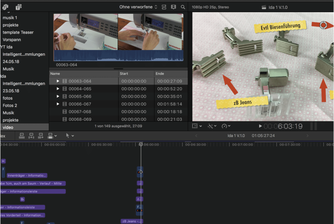Click the insert clip edit icon
Image resolution: width=334 pixels, height=224 pixels.
pyautogui.click(x=31, y=136)
